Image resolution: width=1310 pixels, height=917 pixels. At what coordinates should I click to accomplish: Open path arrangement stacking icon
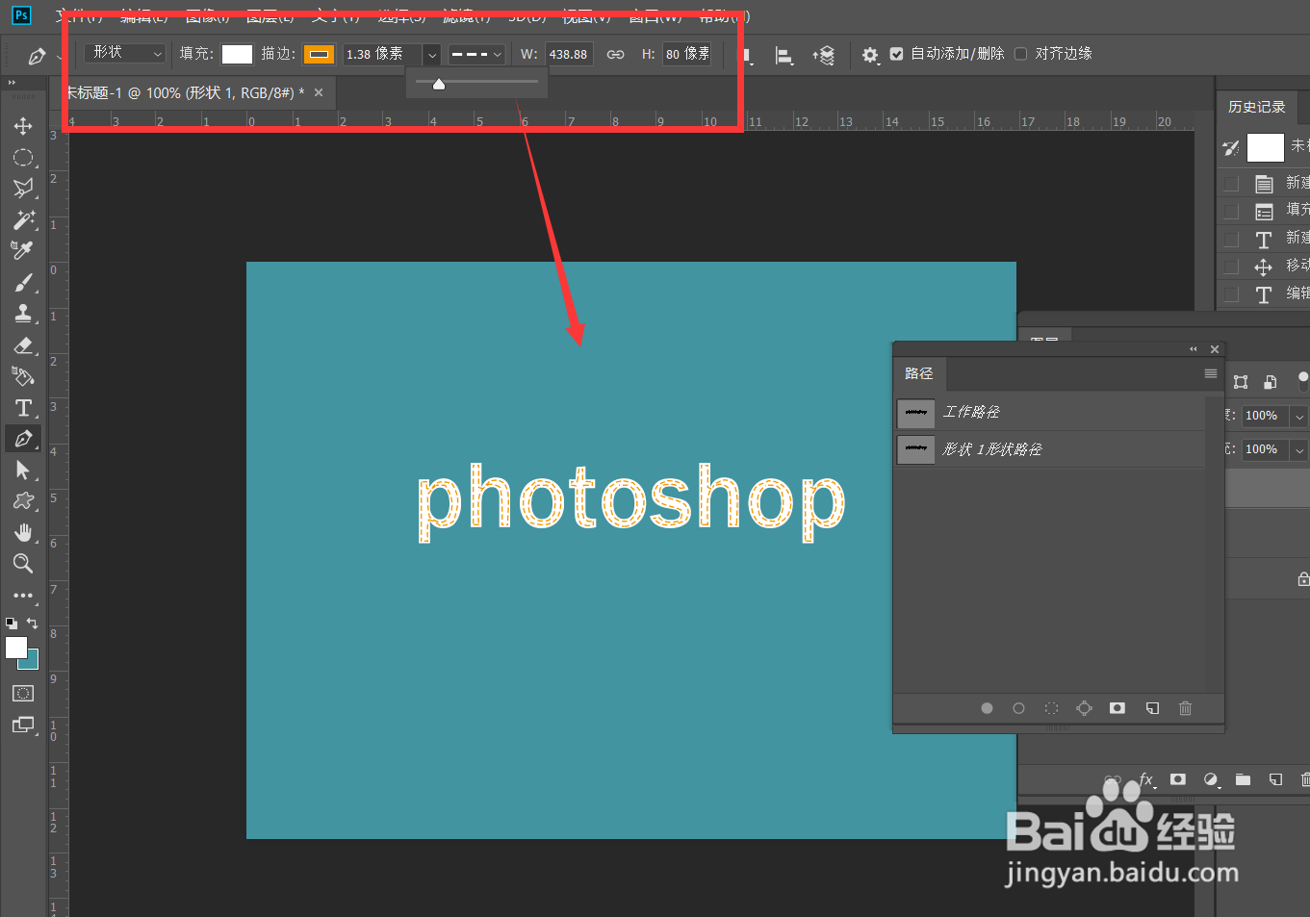coord(823,56)
